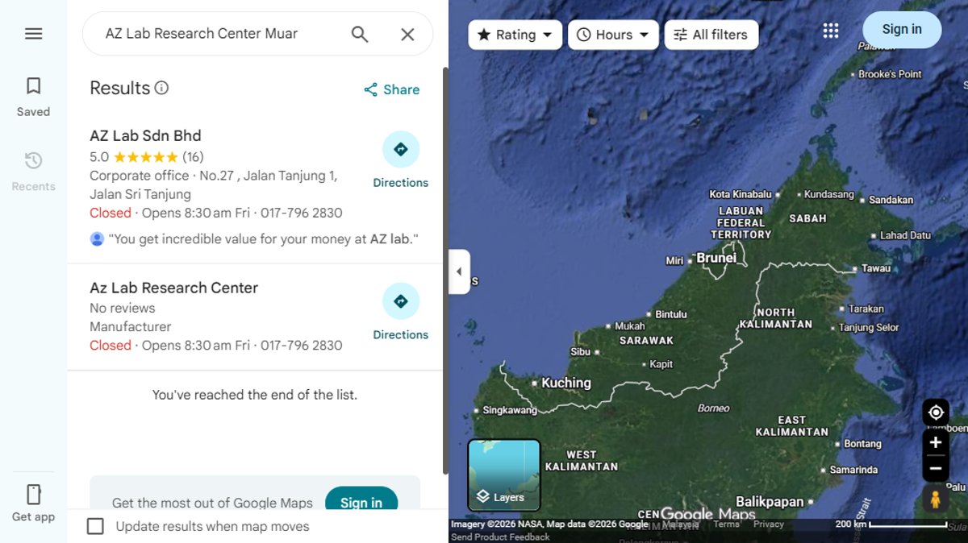Click inside the search box text

(202, 34)
